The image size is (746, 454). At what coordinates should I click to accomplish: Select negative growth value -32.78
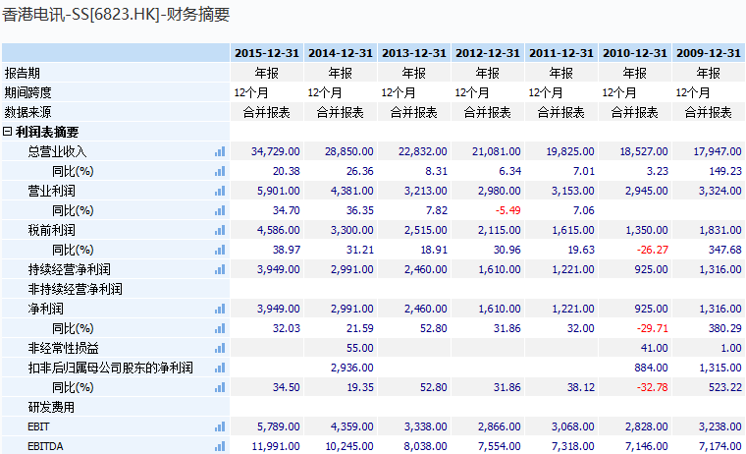pos(653,387)
